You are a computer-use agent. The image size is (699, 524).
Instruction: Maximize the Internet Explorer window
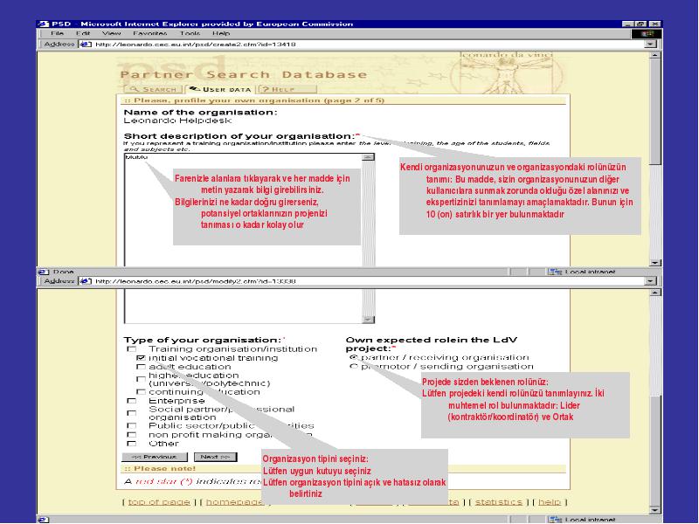click(x=641, y=24)
